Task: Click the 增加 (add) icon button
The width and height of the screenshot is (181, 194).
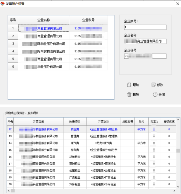Action: [x=129, y=85]
